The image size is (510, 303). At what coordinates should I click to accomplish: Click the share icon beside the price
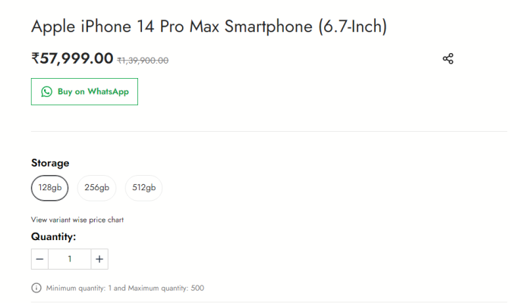coord(448,59)
